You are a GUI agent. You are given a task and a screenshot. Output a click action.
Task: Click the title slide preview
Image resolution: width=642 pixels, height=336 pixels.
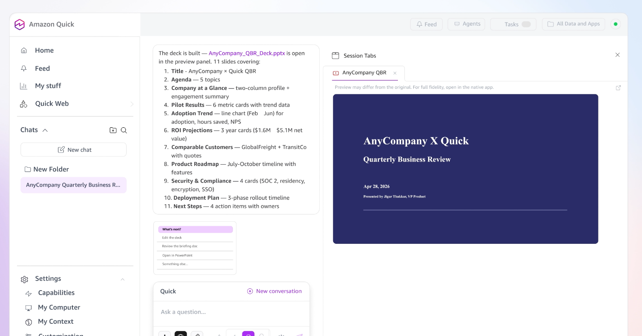click(x=465, y=169)
